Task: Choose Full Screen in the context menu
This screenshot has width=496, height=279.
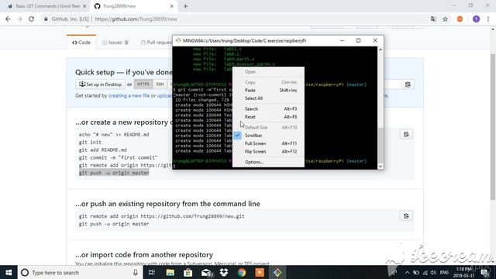Action: coord(268,143)
